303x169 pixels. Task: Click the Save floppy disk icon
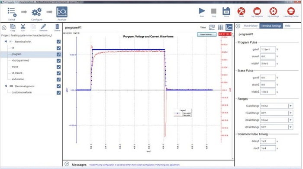pyautogui.click(x=226, y=11)
